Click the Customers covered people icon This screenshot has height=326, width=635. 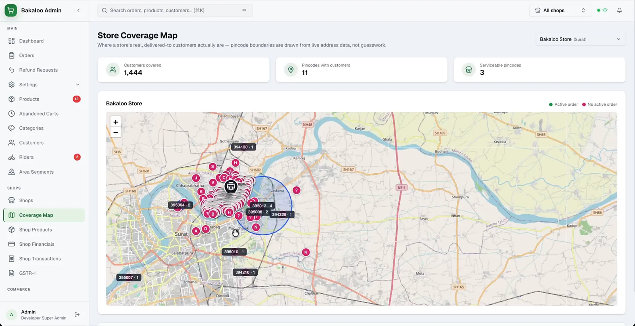[113, 70]
